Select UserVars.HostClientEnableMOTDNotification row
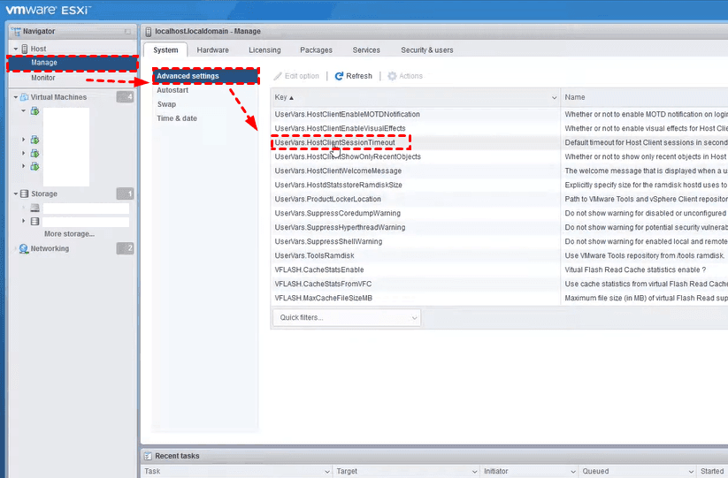Screen dimensions: 728x478 coord(500,115)
